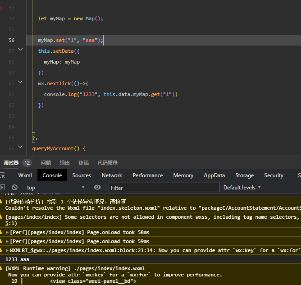Click the 代码依赖分析 warning message
This screenshot has width=301, height=285.
coord(150,205)
